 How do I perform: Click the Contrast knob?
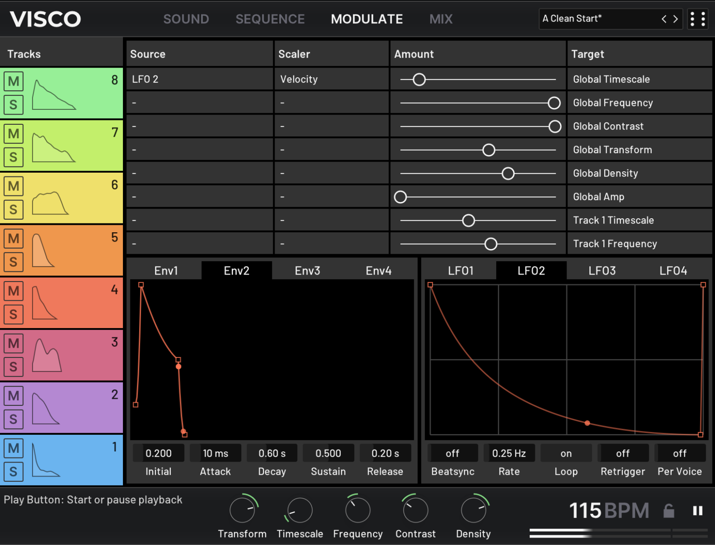415,511
